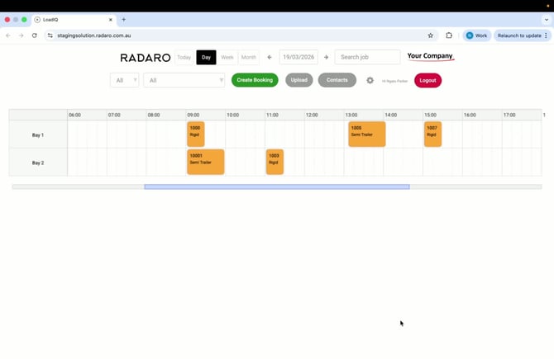Expand the wide 'All' filter dropdown
The height and width of the screenshot is (359, 554).
[184, 80]
